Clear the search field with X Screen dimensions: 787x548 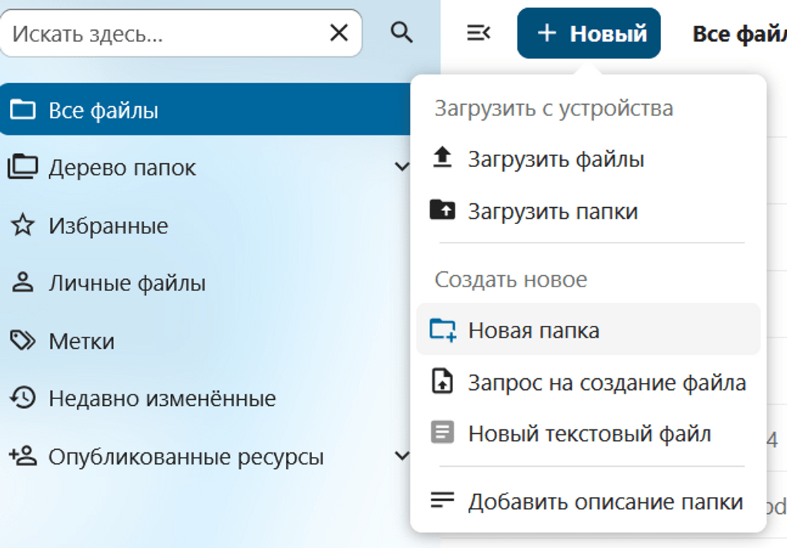338,33
